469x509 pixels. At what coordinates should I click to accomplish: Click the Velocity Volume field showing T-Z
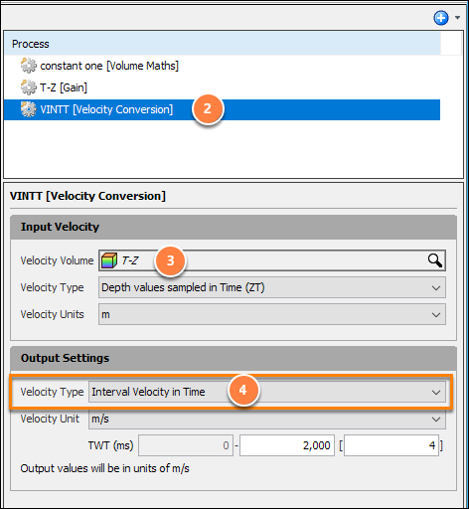pos(272,260)
